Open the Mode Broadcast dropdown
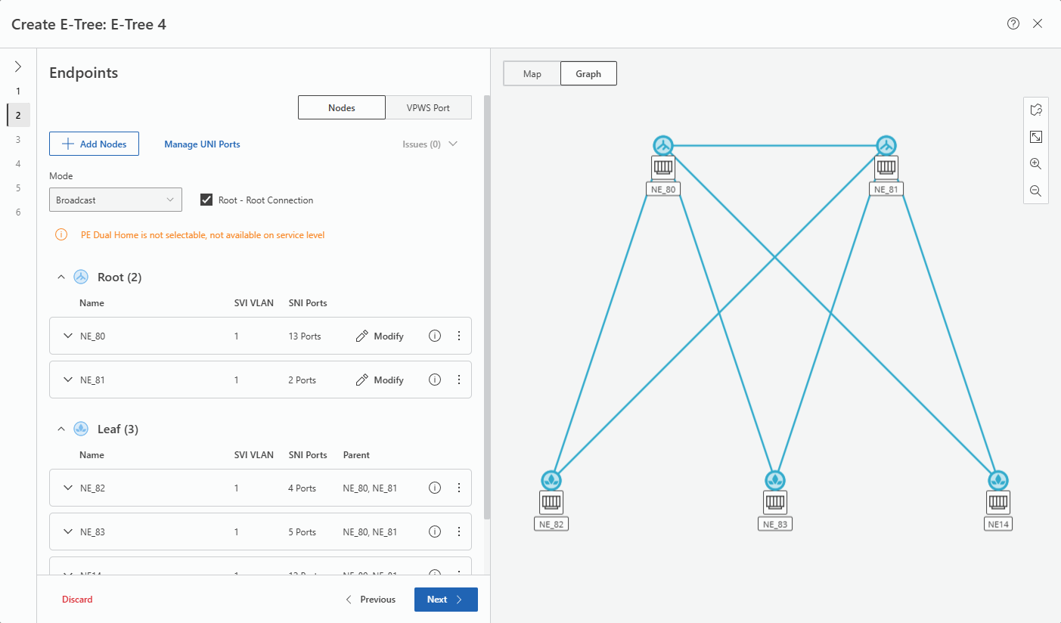This screenshot has height=623, width=1061. [x=116, y=200]
